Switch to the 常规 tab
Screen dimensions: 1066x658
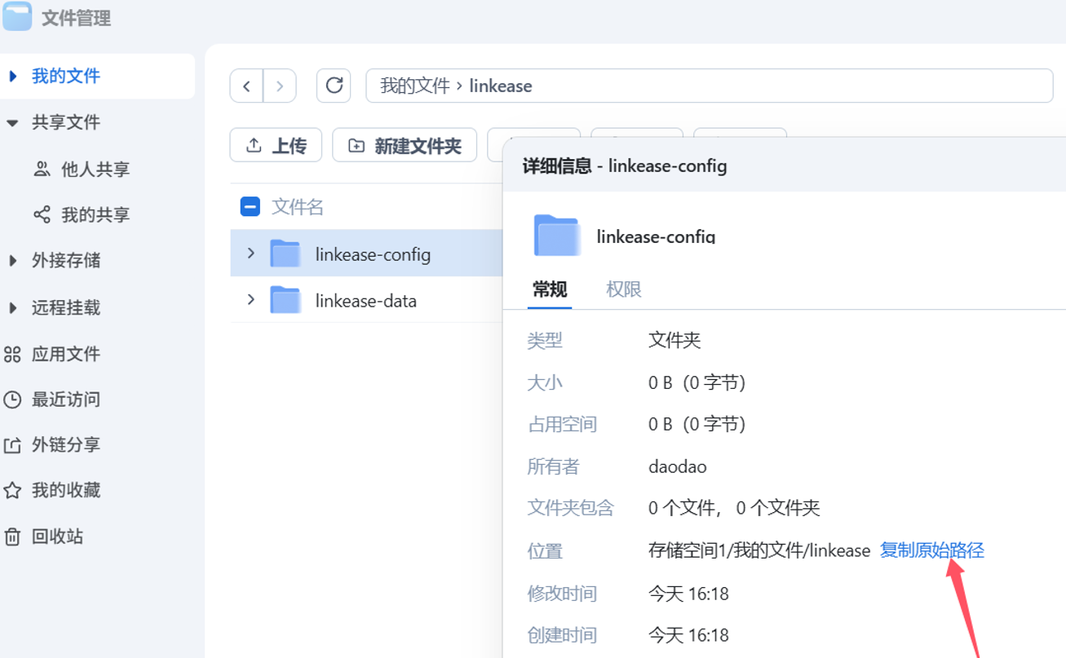(x=550, y=289)
